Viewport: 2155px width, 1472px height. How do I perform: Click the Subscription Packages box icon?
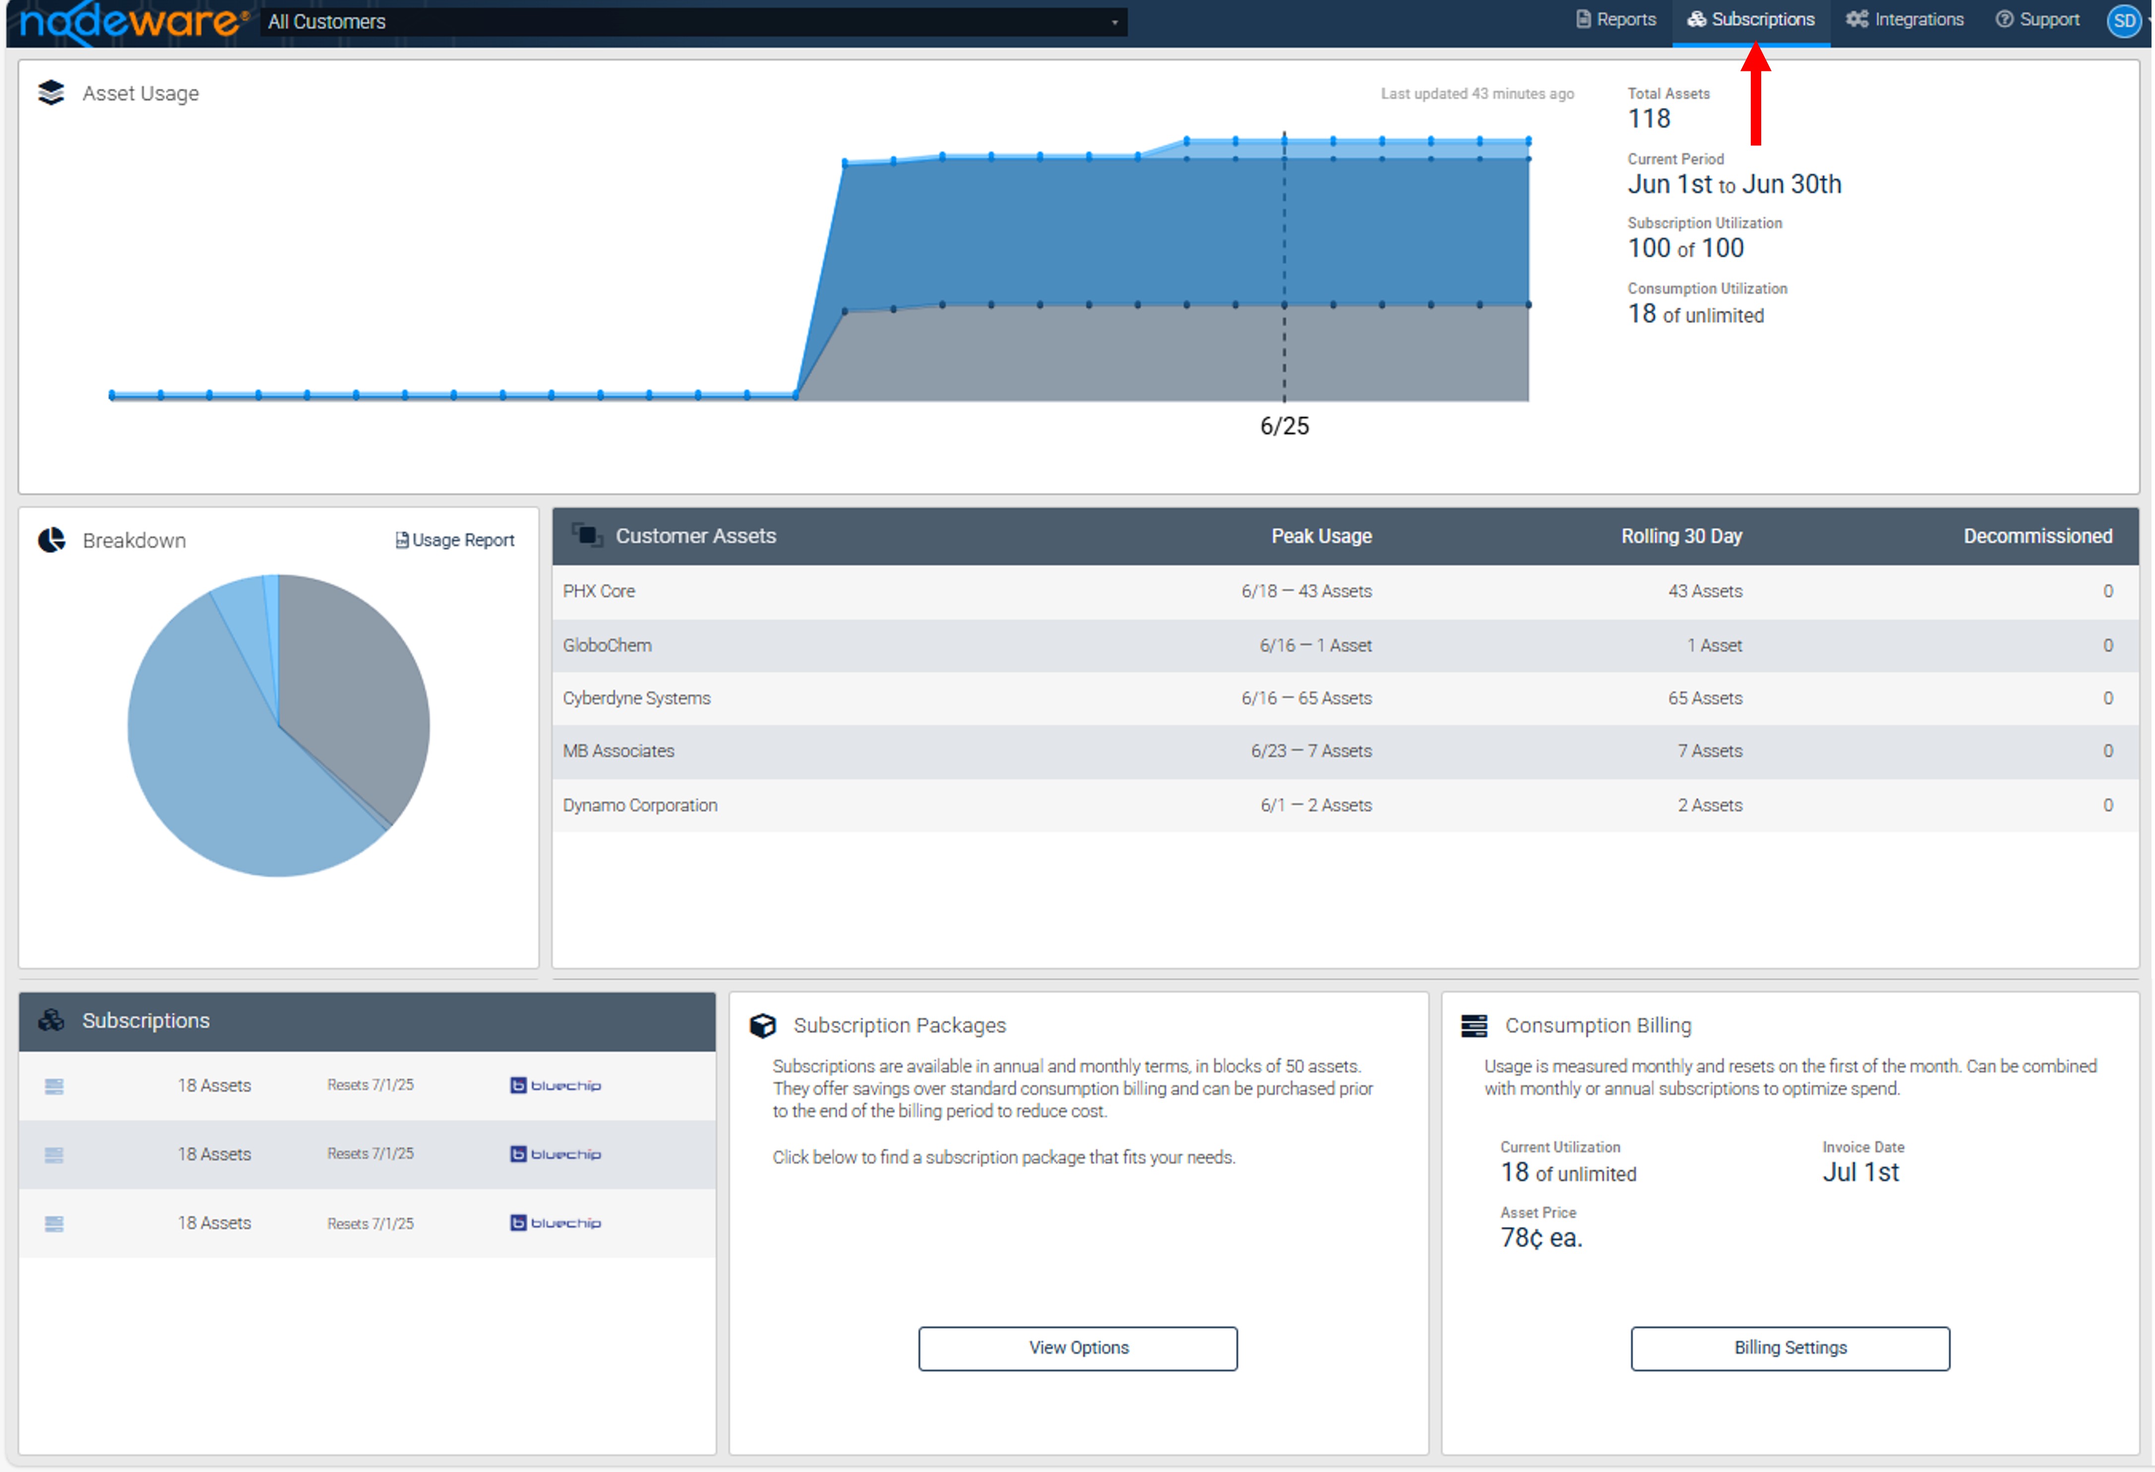tap(762, 1026)
